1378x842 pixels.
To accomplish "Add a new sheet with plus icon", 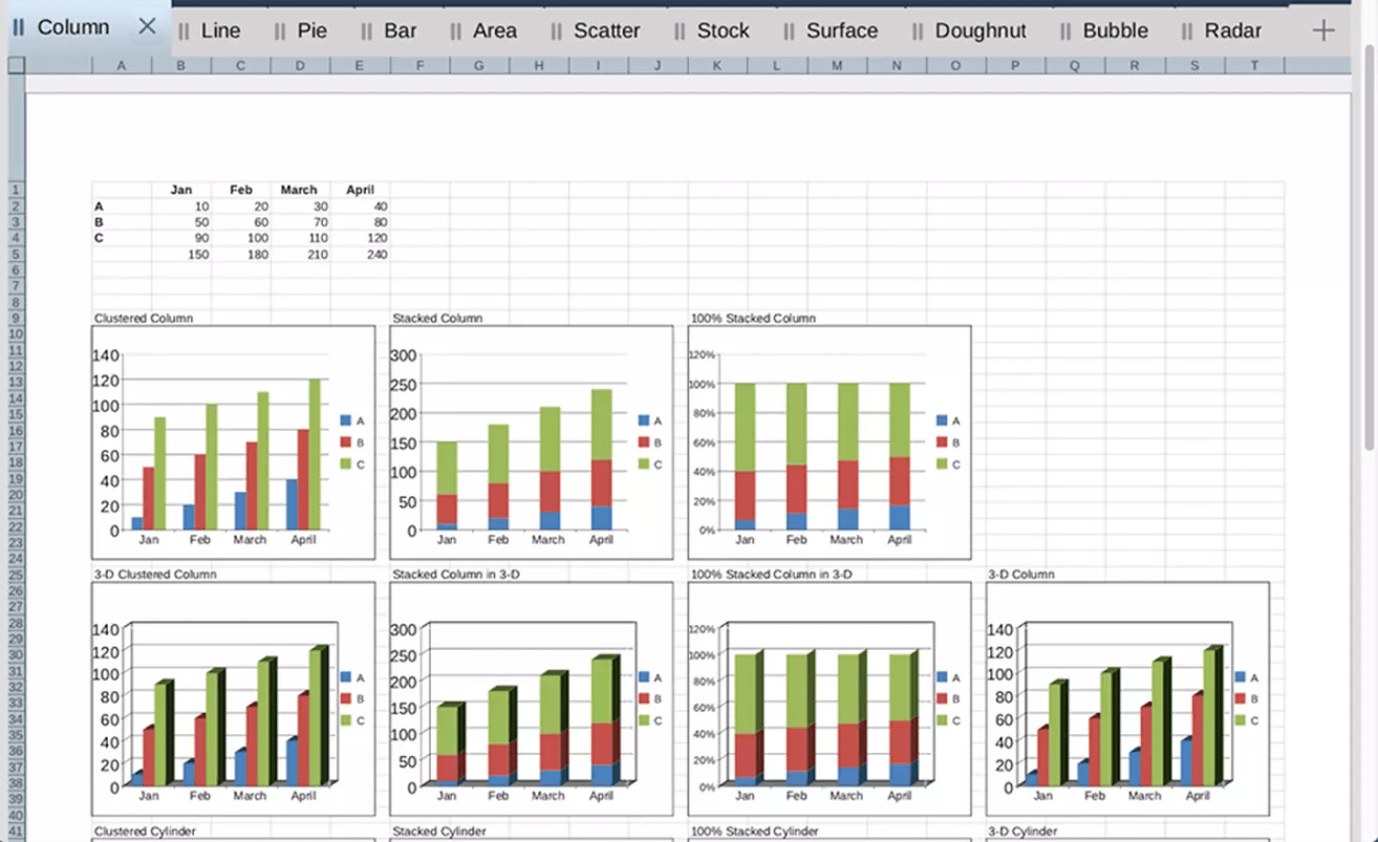I will coord(1323,30).
